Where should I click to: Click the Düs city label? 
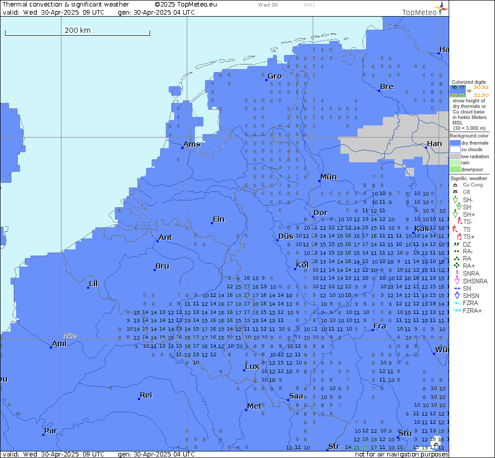click(x=286, y=236)
